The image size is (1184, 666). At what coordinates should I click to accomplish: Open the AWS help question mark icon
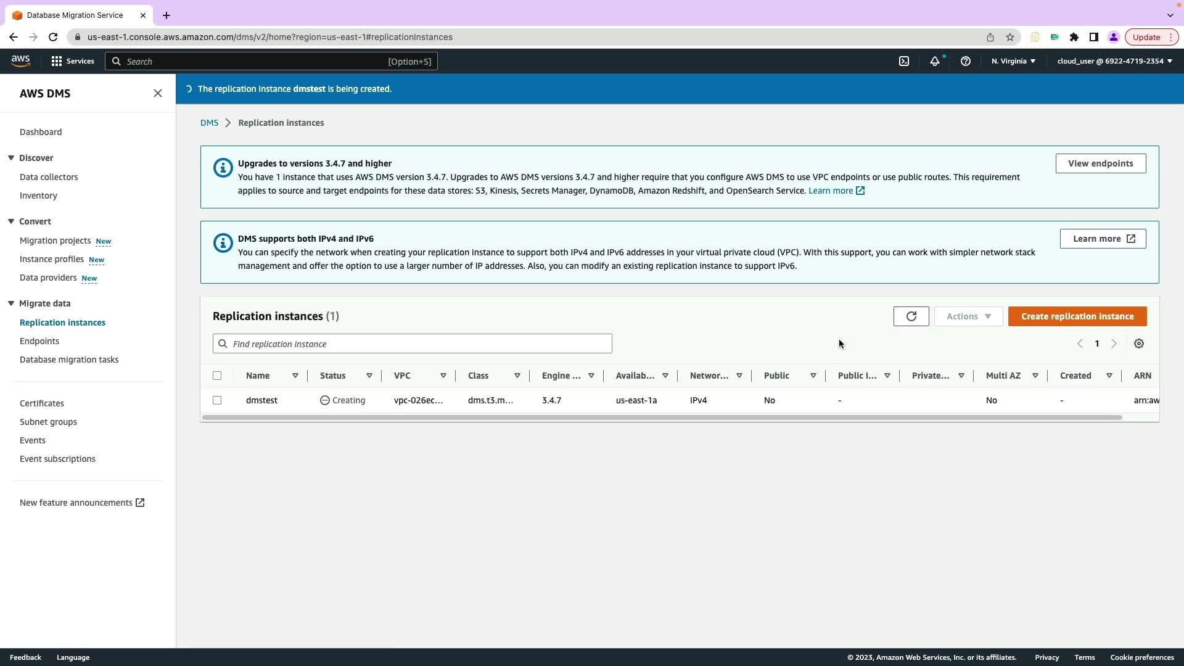965,61
